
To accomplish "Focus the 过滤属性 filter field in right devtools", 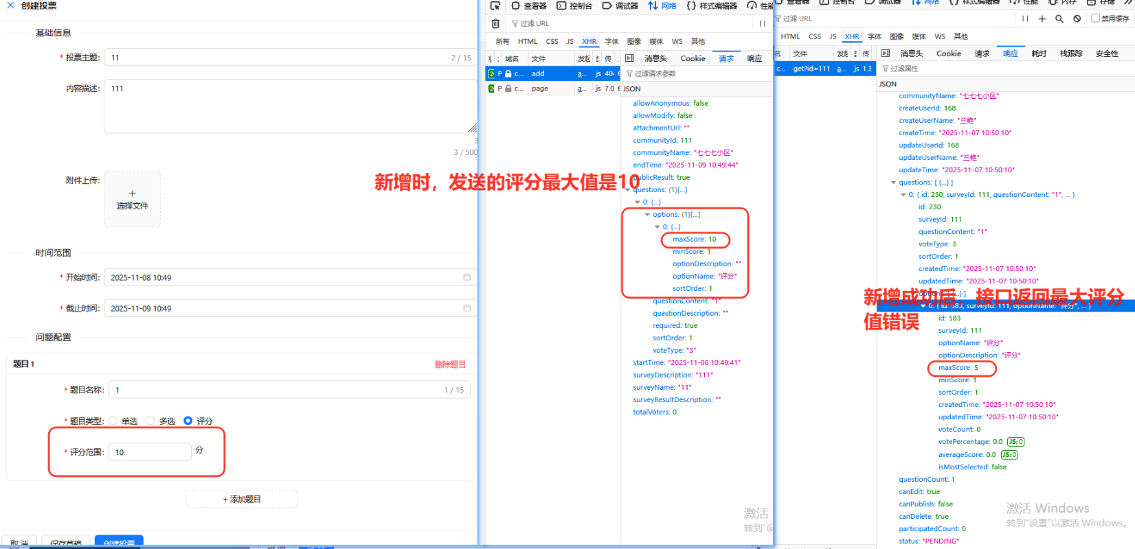I will click(x=1006, y=69).
